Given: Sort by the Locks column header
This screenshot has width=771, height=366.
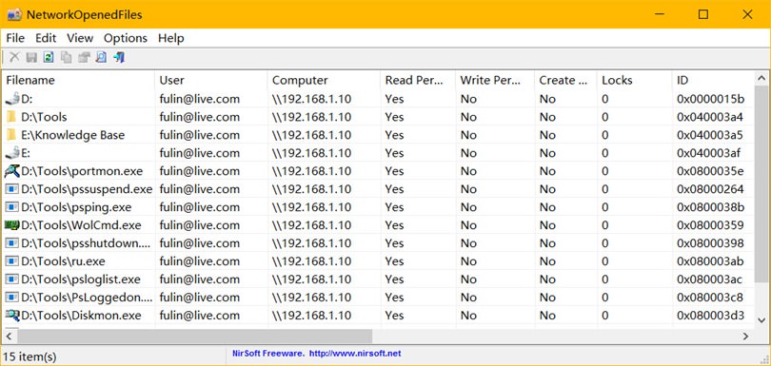Looking at the screenshot, I should click(635, 80).
